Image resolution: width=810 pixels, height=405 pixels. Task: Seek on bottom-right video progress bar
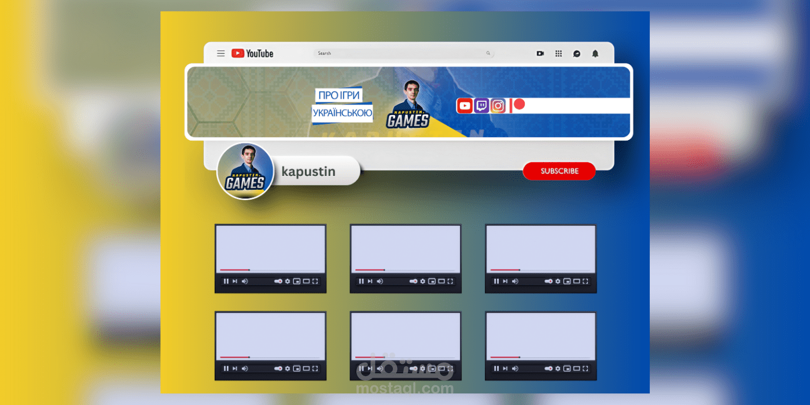click(540, 358)
